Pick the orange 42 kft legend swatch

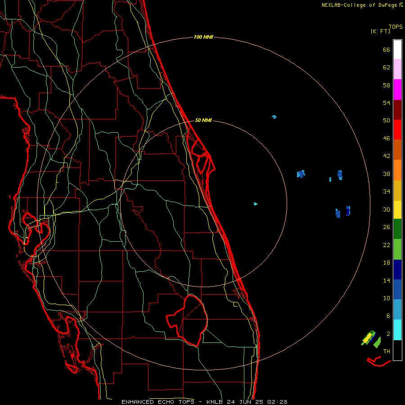click(x=397, y=170)
